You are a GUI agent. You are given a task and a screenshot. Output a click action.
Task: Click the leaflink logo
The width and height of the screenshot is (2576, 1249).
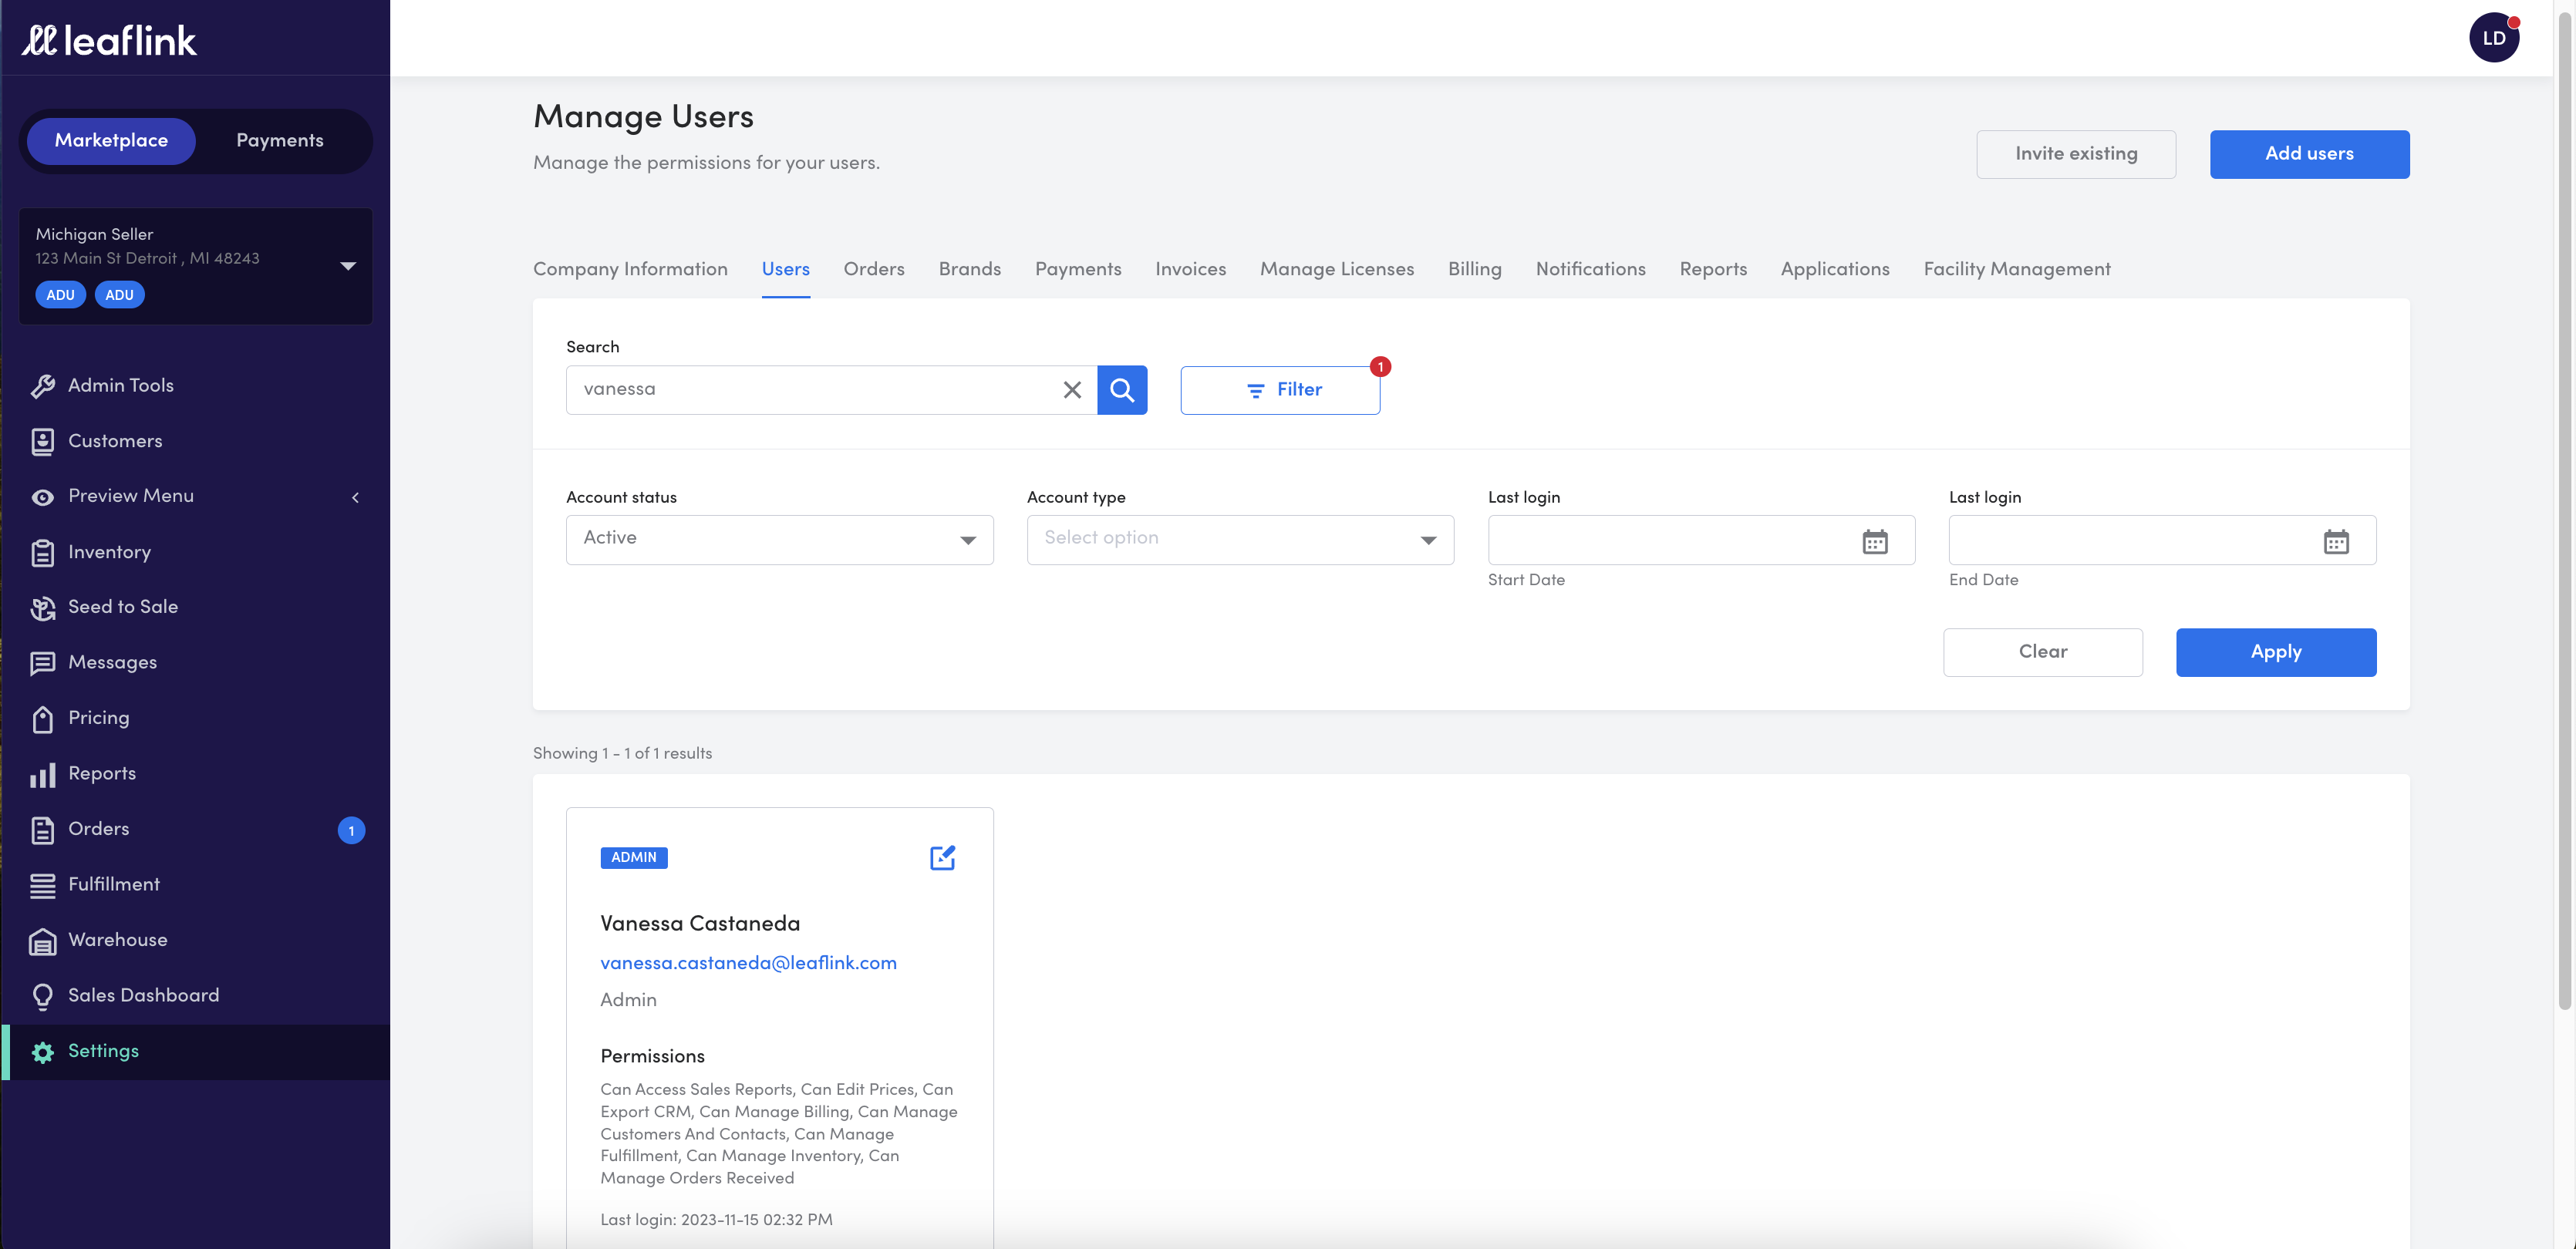pyautogui.click(x=109, y=40)
